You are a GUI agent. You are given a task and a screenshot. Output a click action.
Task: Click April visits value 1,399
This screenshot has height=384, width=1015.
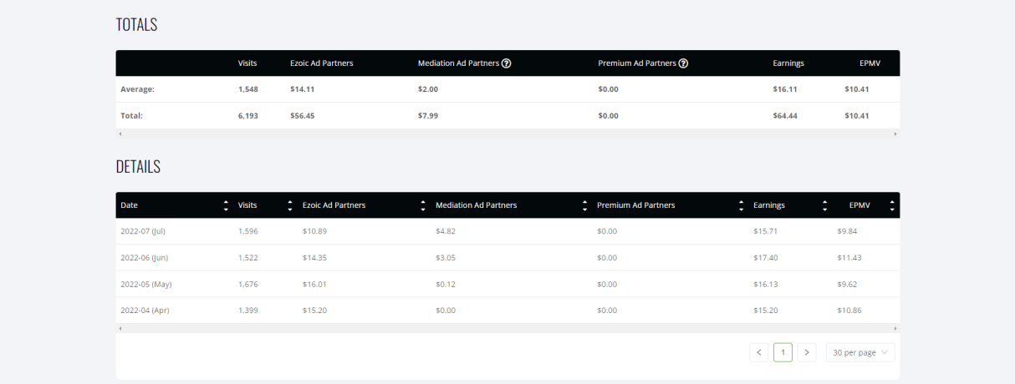(x=248, y=311)
